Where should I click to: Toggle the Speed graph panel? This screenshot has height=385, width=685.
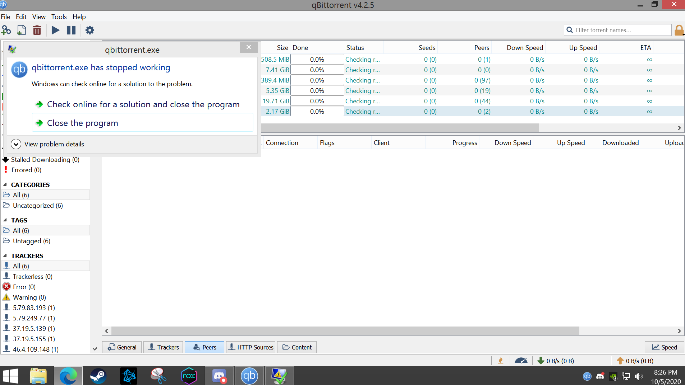click(664, 347)
